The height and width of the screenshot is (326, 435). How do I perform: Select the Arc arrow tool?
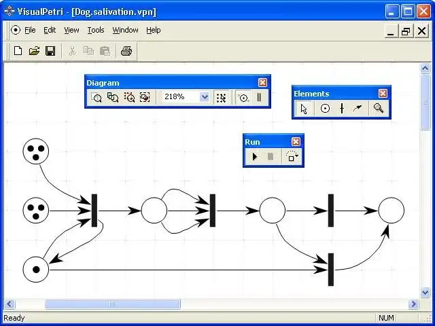[358, 109]
